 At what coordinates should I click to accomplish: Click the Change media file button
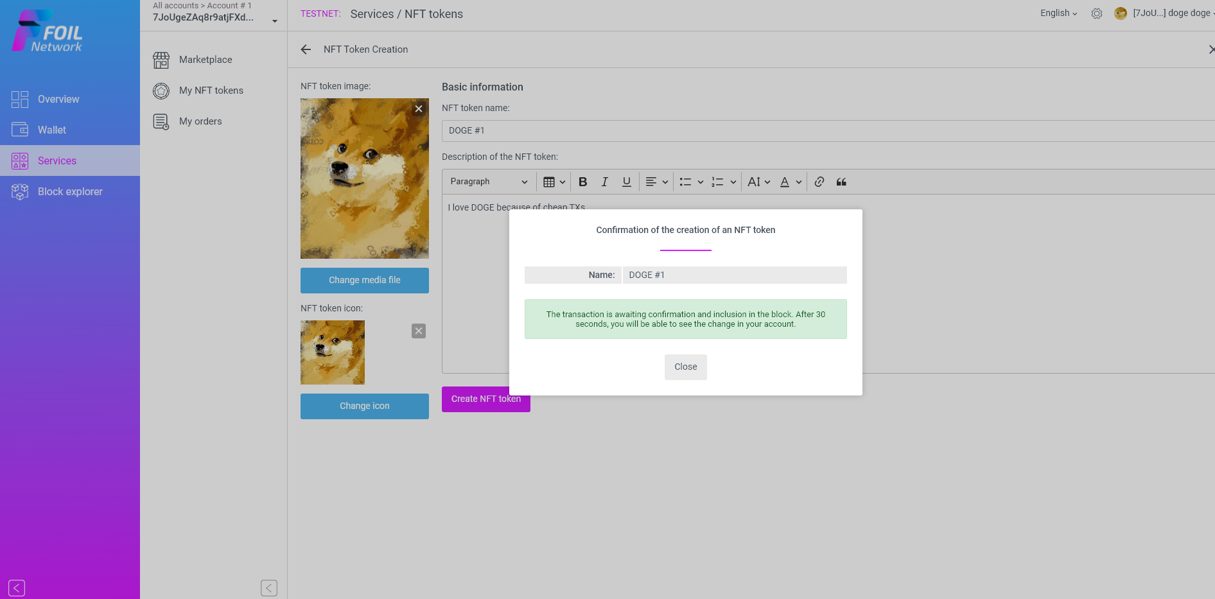click(365, 281)
